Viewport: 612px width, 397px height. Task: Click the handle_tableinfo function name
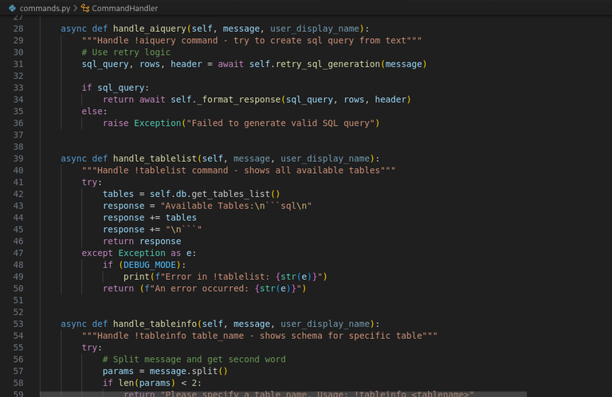coord(155,324)
